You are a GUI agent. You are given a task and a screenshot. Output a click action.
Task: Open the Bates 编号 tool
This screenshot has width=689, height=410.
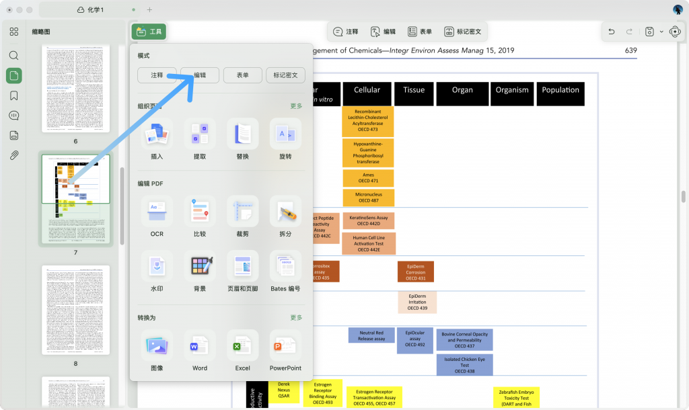click(285, 266)
